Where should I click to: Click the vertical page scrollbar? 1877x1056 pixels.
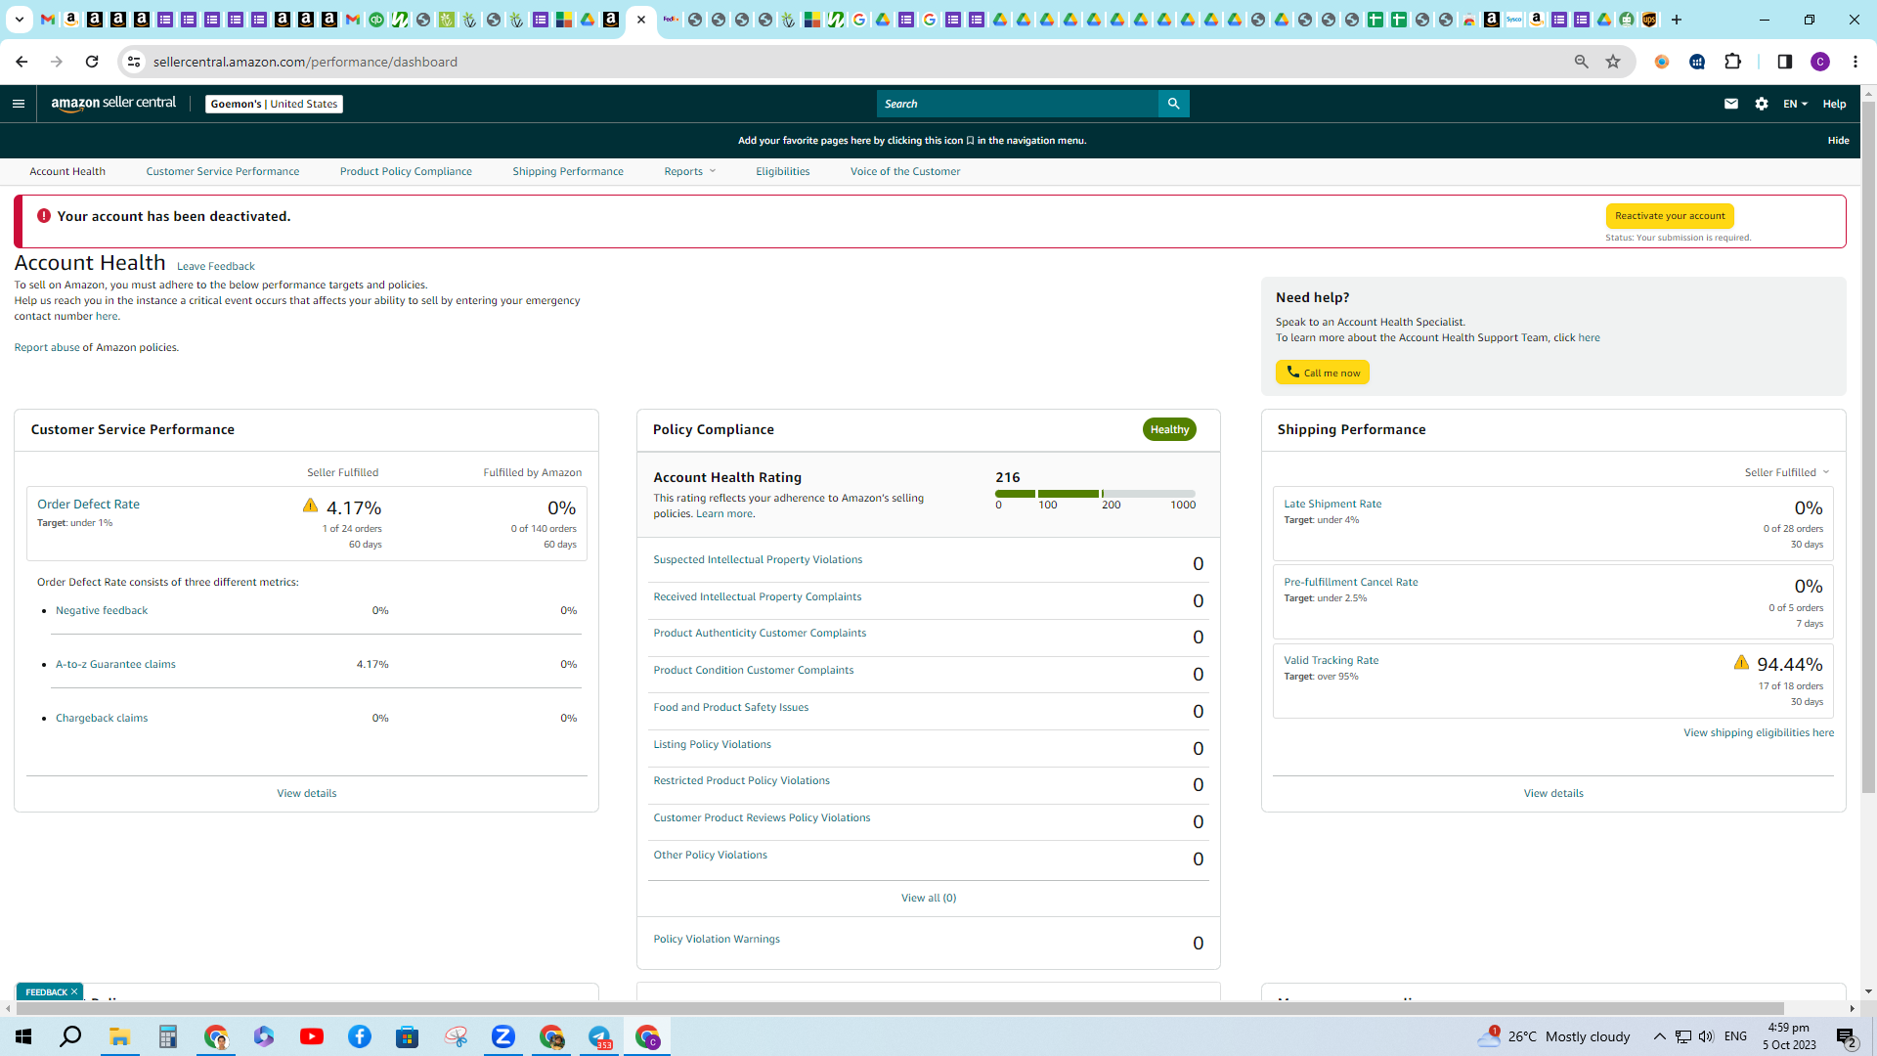pos(1868,446)
